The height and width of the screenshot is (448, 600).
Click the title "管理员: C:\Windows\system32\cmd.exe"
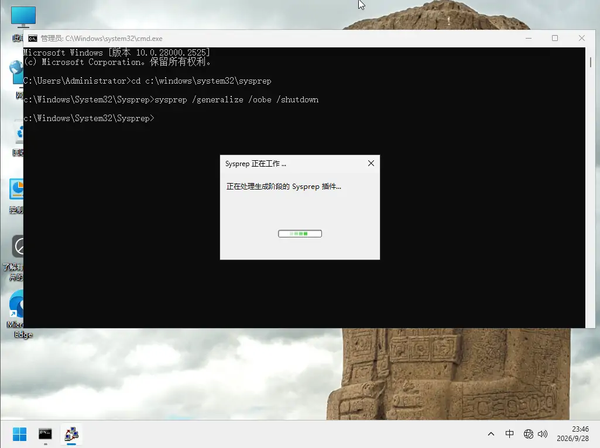click(x=101, y=39)
